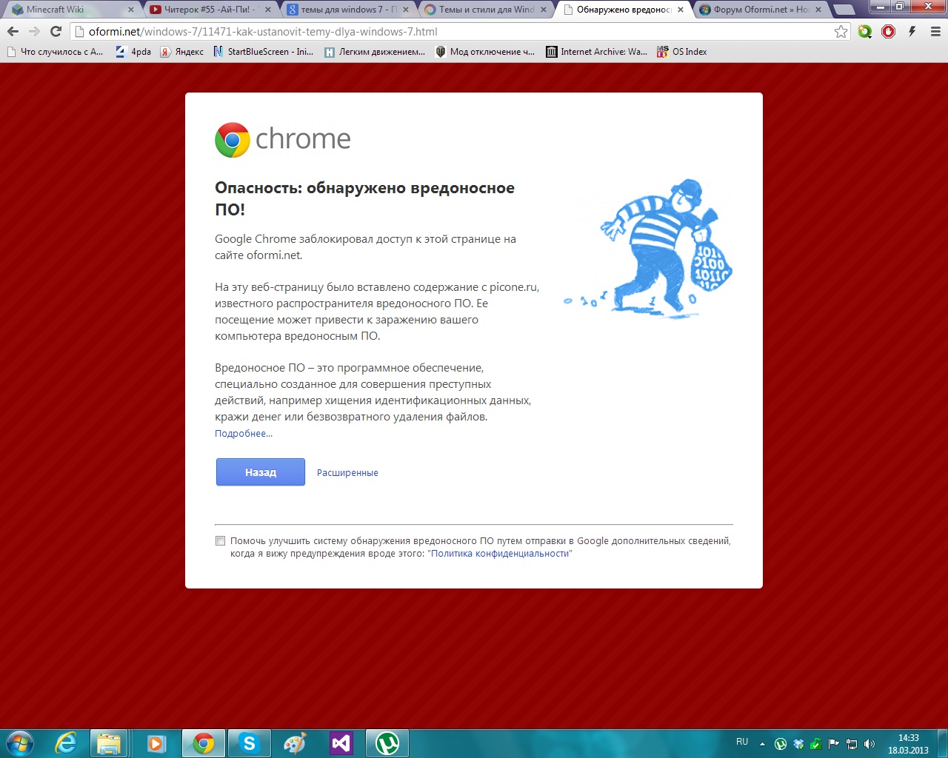
Task: Open the AdBlock stop-hand extension
Action: point(889,32)
